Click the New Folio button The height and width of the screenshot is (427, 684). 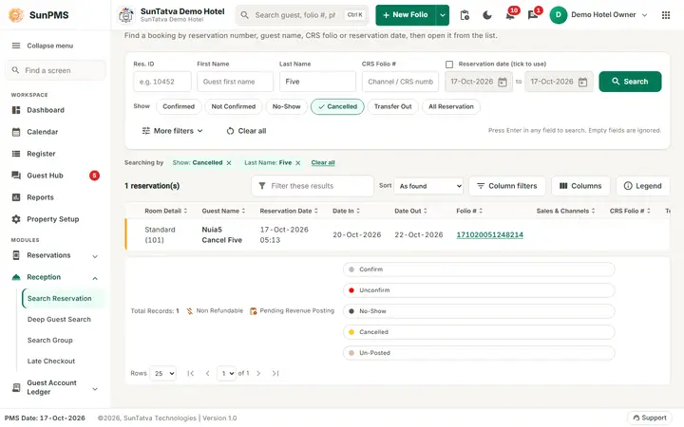coord(406,15)
